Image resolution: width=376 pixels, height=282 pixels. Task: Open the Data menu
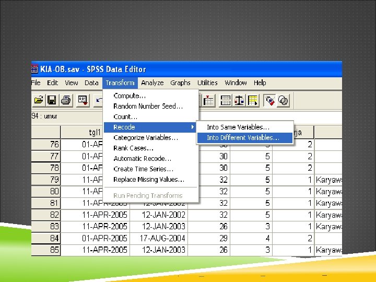coord(91,83)
